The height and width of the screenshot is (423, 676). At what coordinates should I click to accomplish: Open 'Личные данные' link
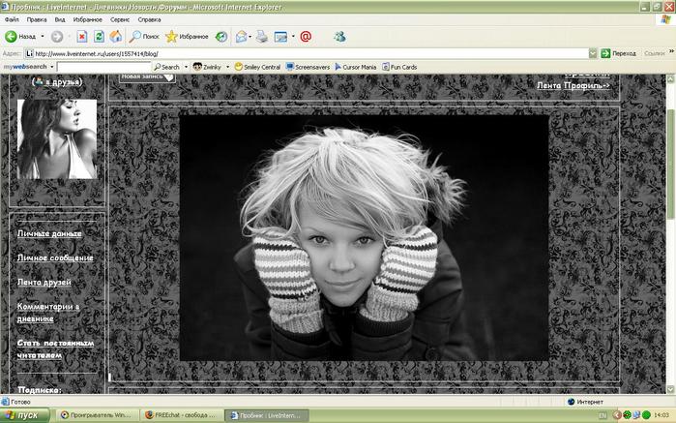49,233
